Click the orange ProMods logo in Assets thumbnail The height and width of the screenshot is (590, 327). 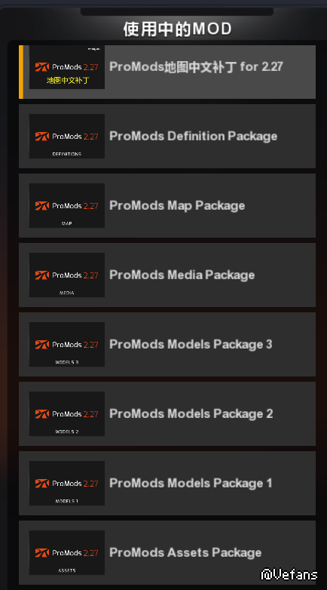(x=42, y=553)
